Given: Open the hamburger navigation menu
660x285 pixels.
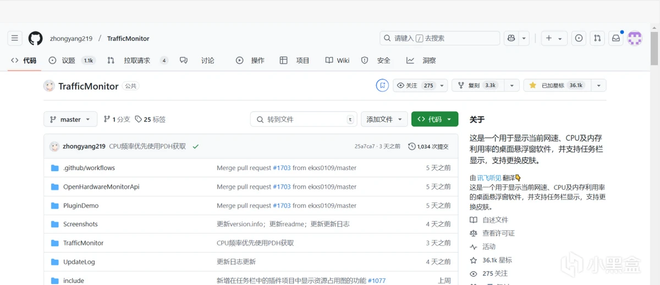Looking at the screenshot, I should click(15, 39).
